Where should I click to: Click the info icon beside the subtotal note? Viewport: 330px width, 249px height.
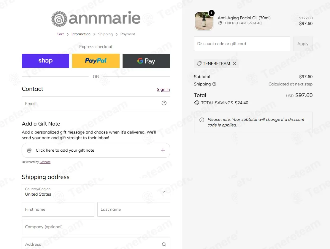point(202,120)
